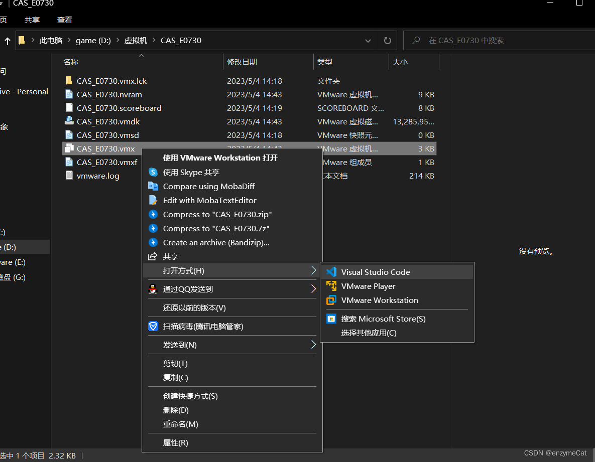
Task: Expand the 通过QQ发送到 submenu arrow
Action: pyautogui.click(x=313, y=289)
